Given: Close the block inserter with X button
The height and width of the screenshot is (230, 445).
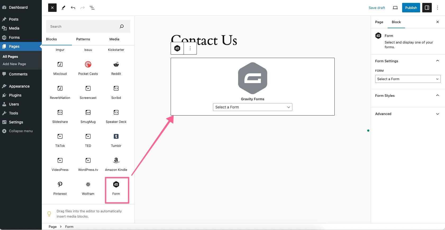Looking at the screenshot, I should pos(52,8).
